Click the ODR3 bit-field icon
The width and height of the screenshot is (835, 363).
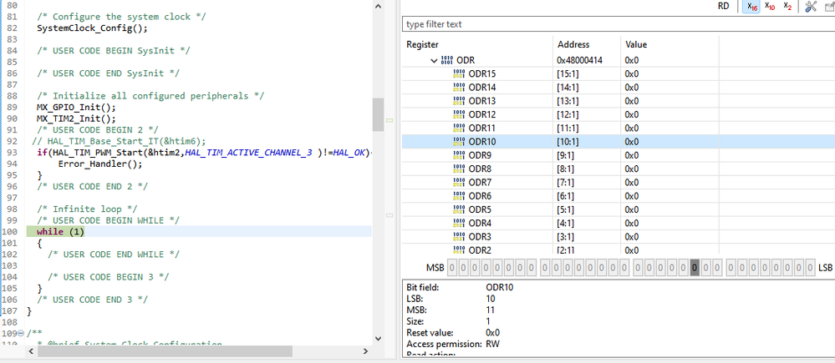pos(459,236)
